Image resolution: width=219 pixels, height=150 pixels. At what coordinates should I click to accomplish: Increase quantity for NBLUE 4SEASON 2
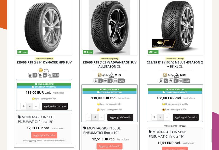[x=154, y=117]
